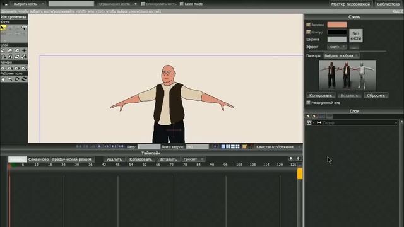Open the dropdown arrow at right of the Сидор layer row
The width and height of the screenshot is (404, 227).
[x=396, y=123]
